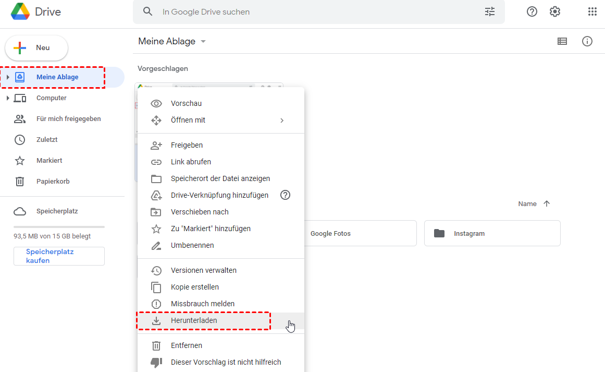Viewport: 605px width, 372px height.
Task: Select Herunterladen from context menu
Action: pos(194,320)
